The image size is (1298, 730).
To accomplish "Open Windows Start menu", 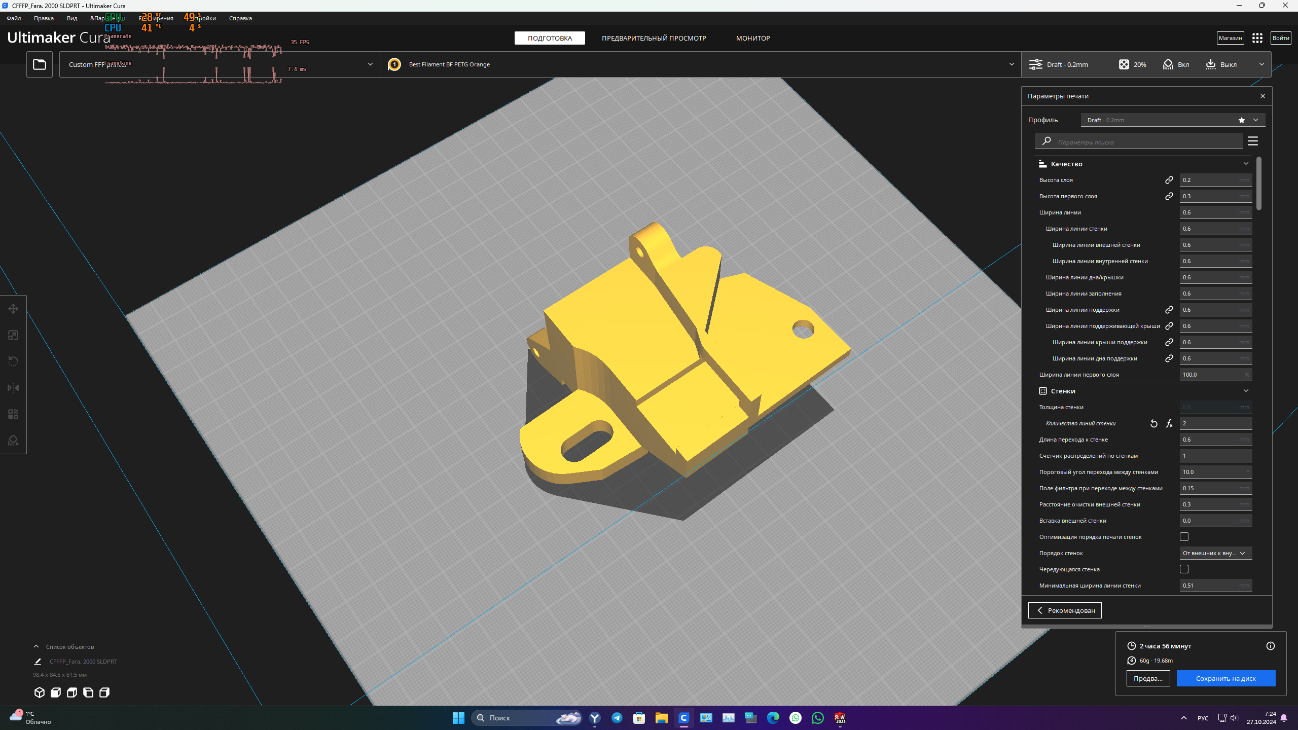I will [458, 718].
